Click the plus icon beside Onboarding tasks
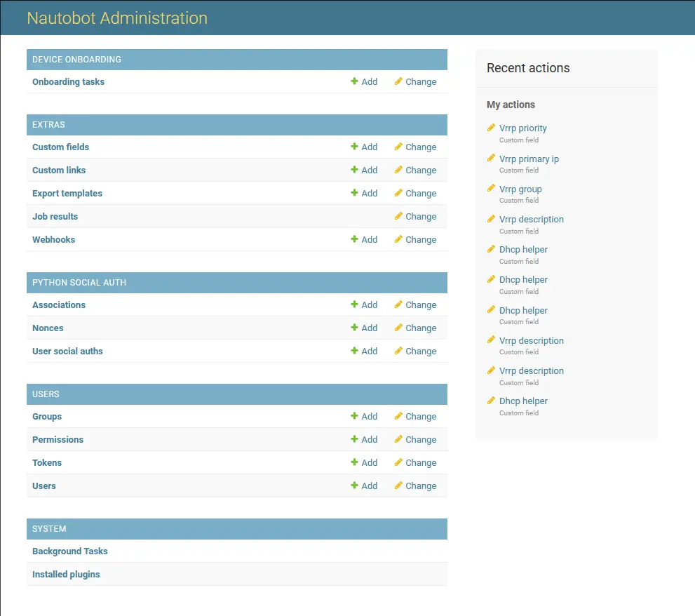The width and height of the screenshot is (695, 616). coord(354,81)
